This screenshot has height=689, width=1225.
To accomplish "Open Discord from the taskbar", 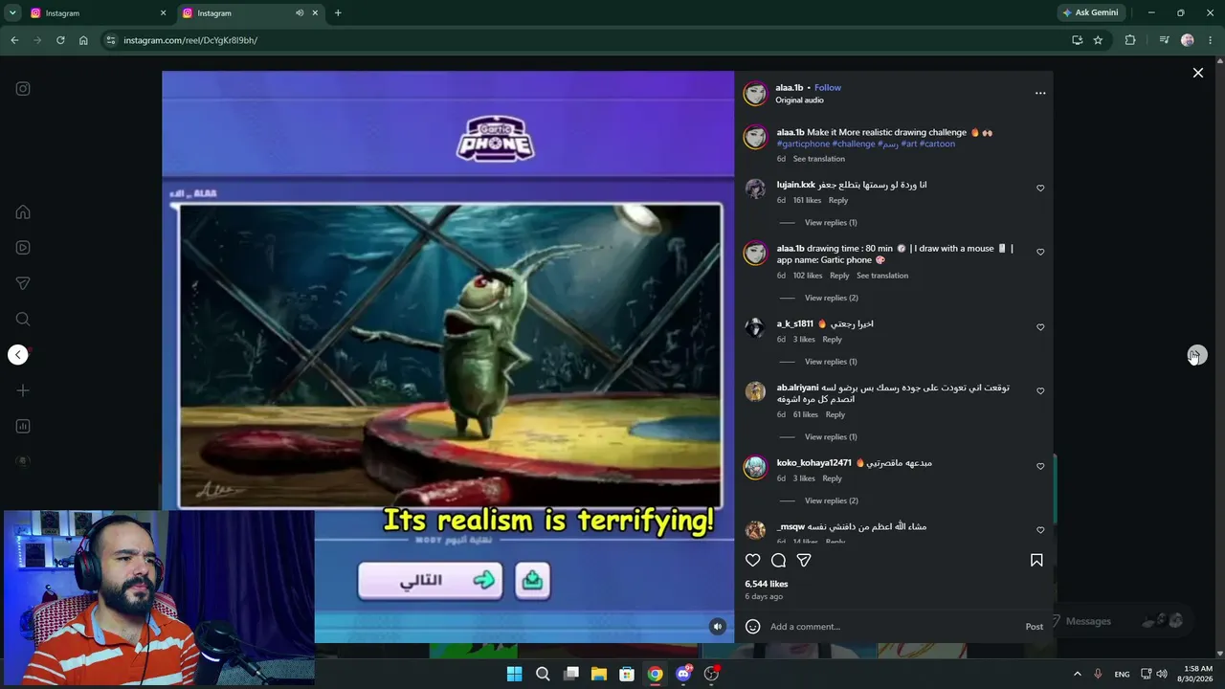I will click(x=683, y=674).
